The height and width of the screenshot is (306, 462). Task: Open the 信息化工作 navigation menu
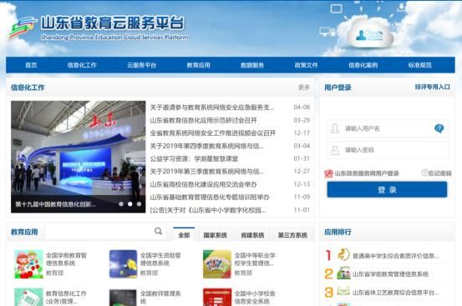point(82,65)
